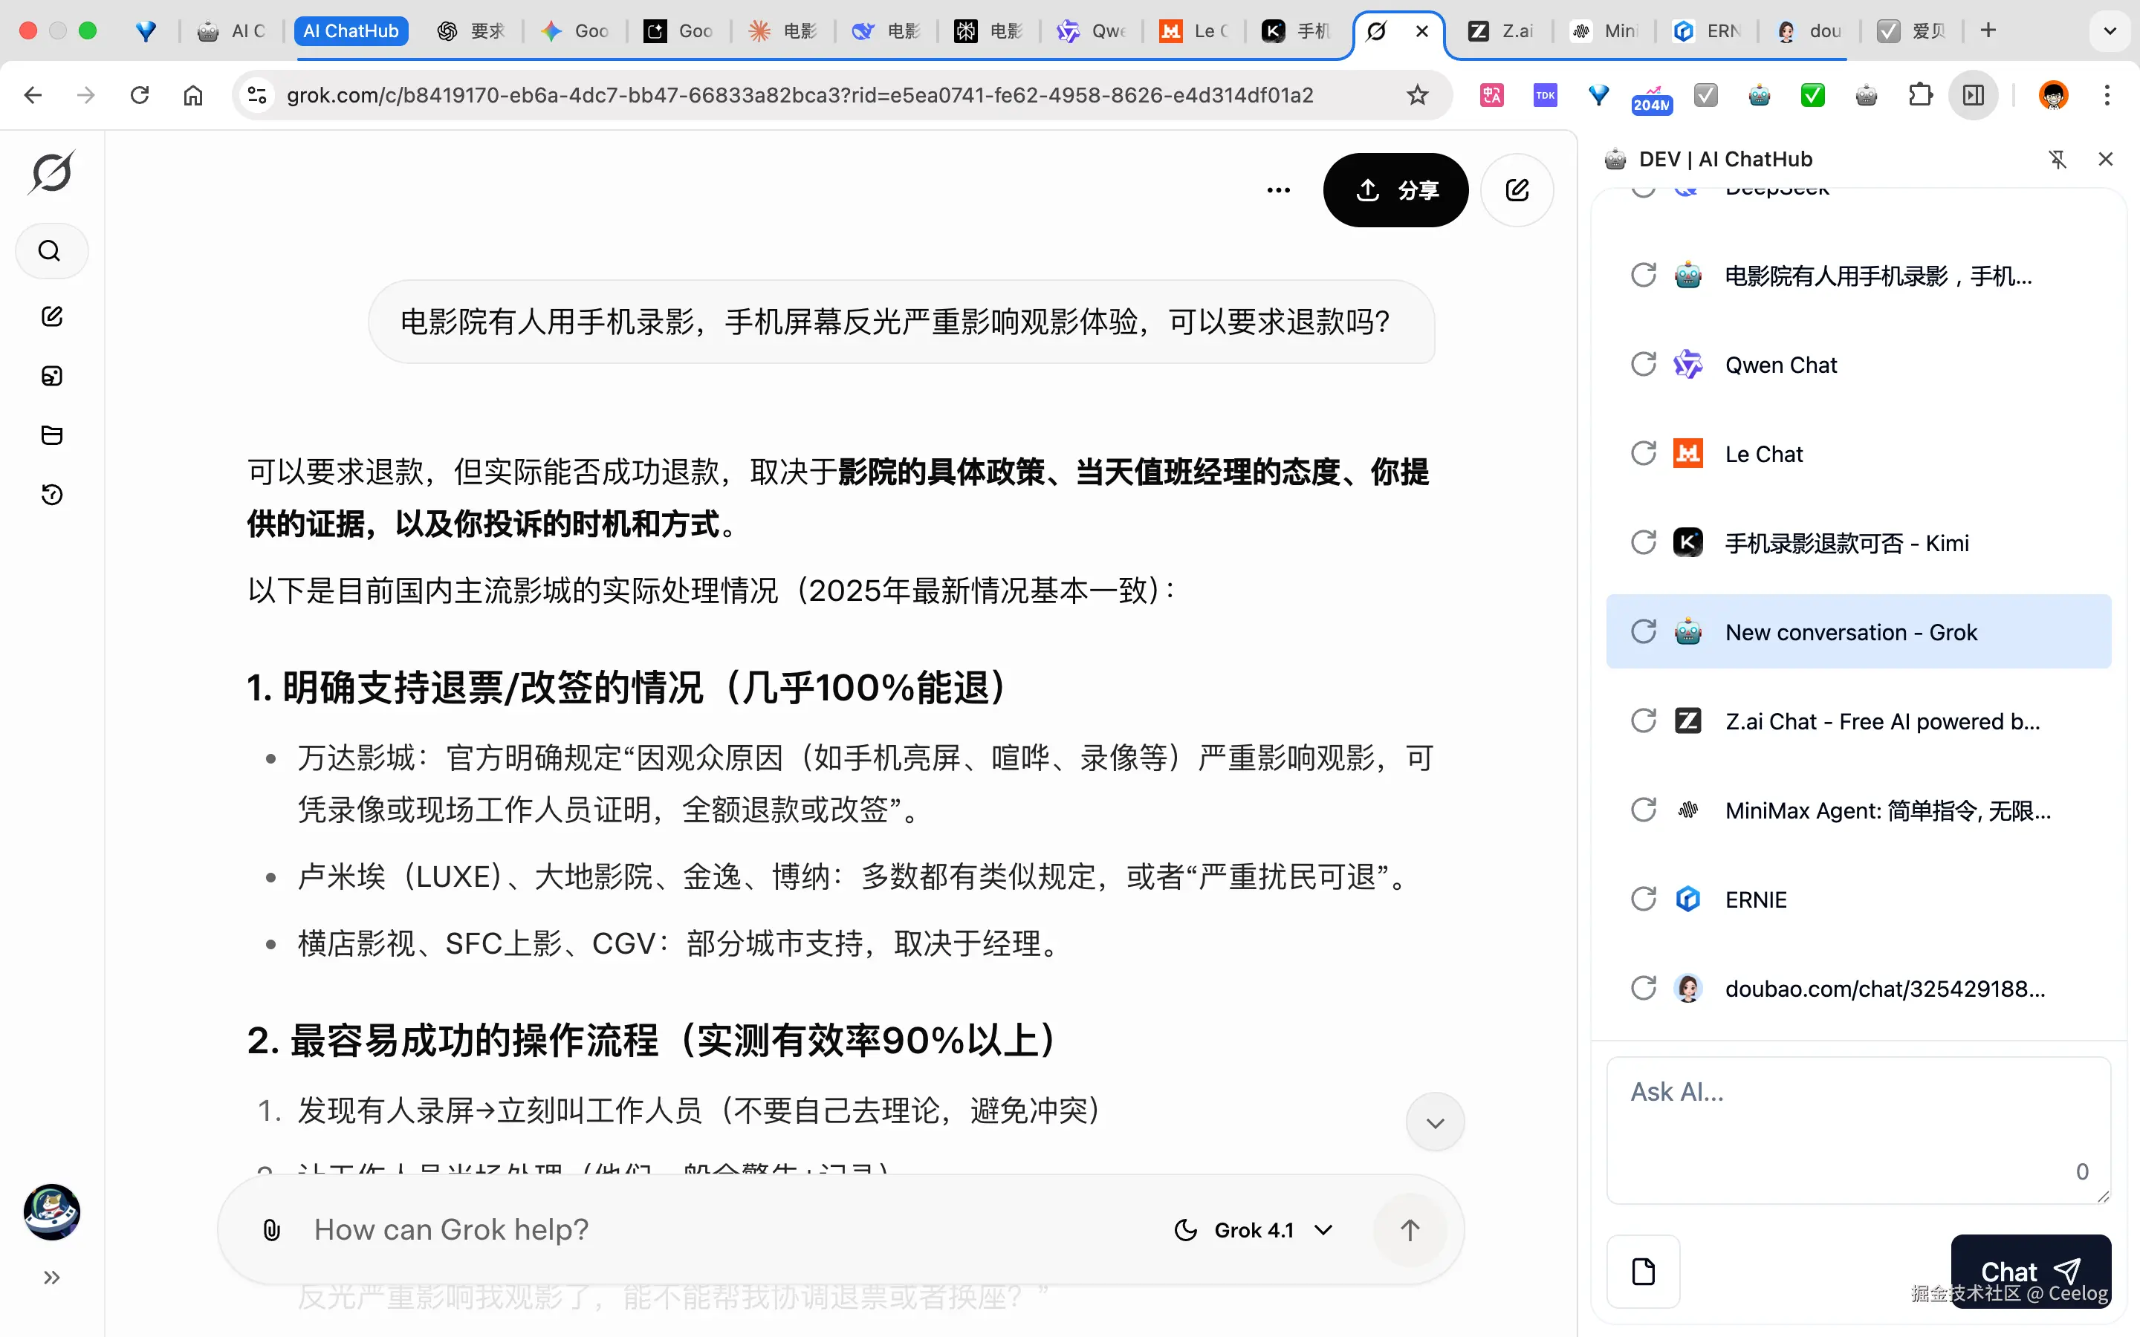The height and width of the screenshot is (1337, 2140).
Task: Click scroll-to-bottom chevron in chat area
Action: click(x=1434, y=1122)
